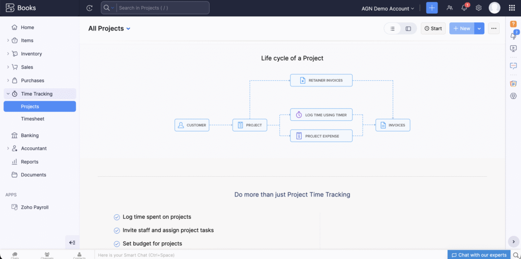
Task: Open search scope dropdown arrow
Action: [112, 8]
